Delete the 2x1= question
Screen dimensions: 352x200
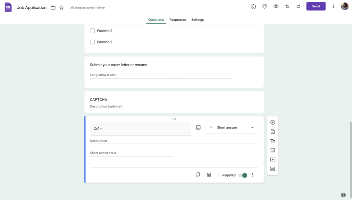point(209,175)
